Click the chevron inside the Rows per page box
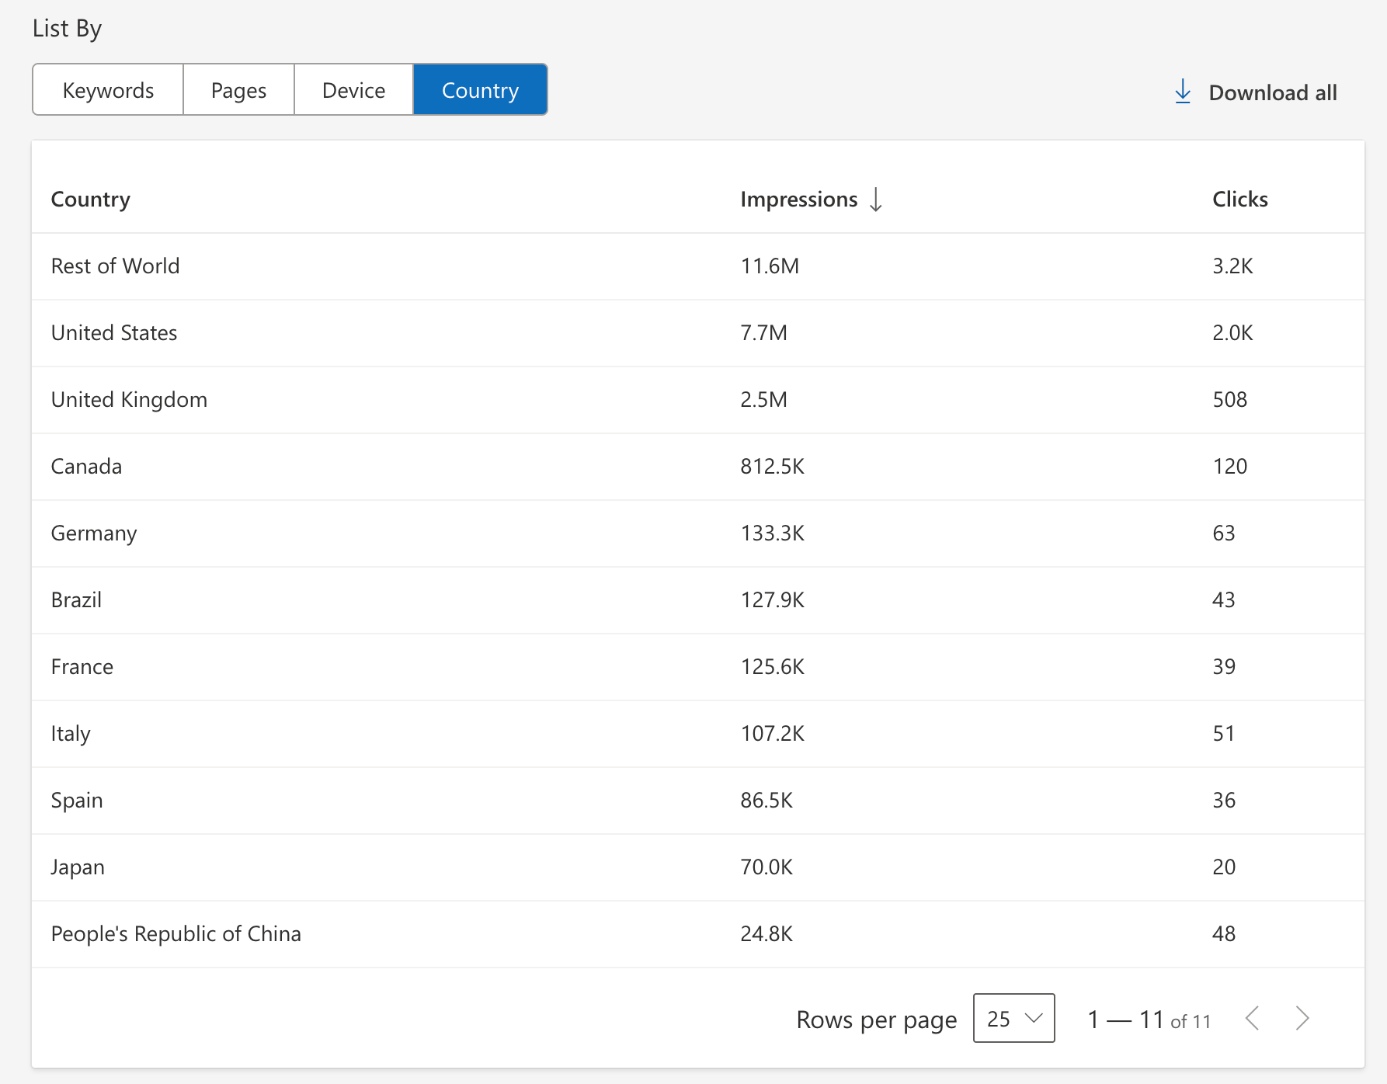Image resolution: width=1387 pixels, height=1084 pixels. tap(1033, 1019)
